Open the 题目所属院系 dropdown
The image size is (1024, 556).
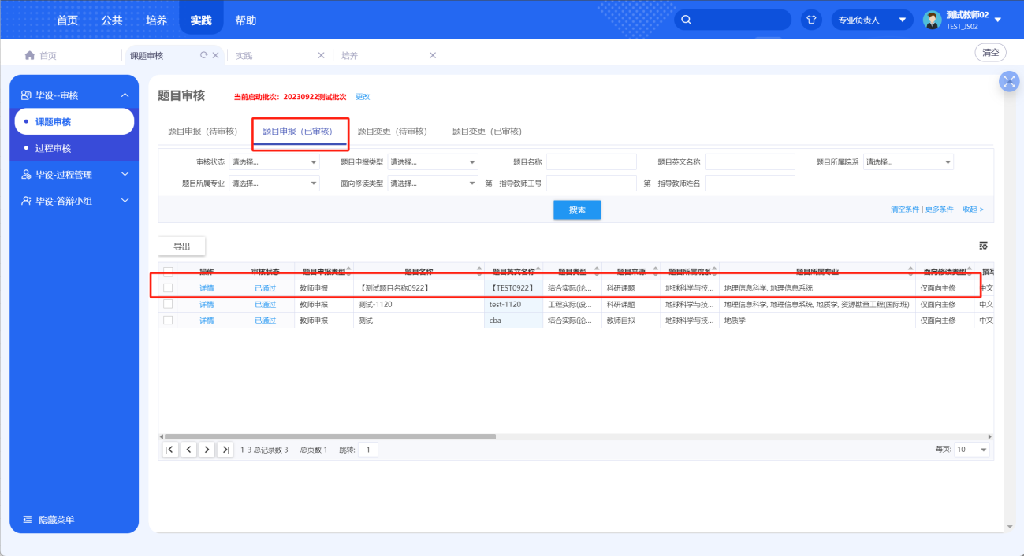[x=908, y=162]
